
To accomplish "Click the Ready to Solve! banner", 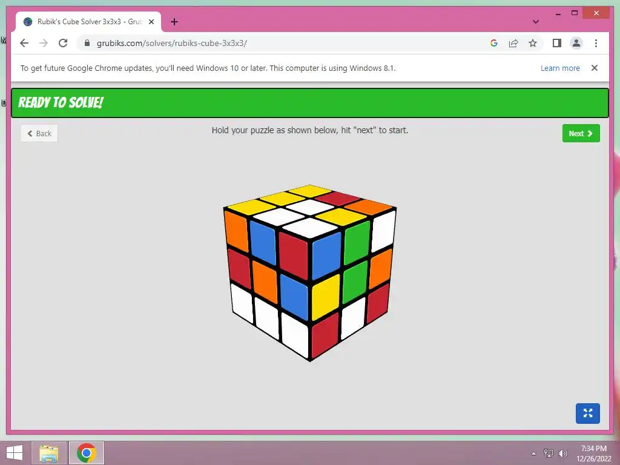I will (310, 103).
